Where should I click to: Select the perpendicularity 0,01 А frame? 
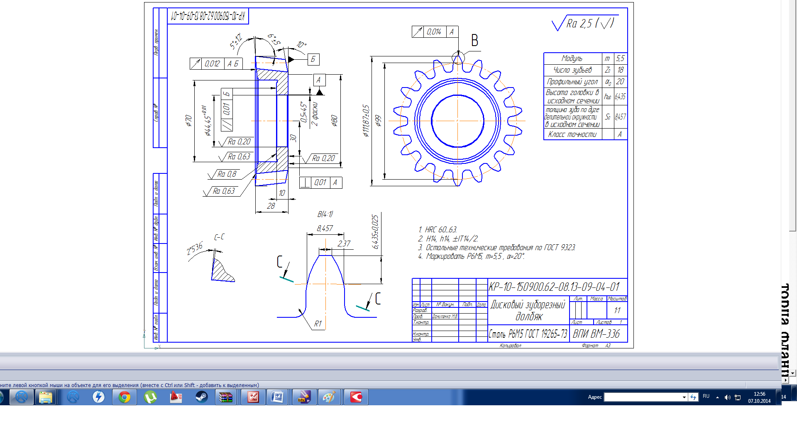(x=320, y=183)
